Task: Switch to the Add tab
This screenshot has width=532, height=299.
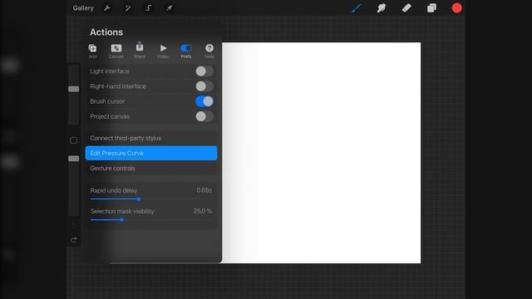Action: [x=92, y=51]
